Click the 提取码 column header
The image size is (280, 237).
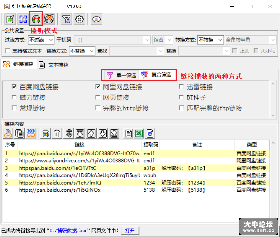point(151,145)
